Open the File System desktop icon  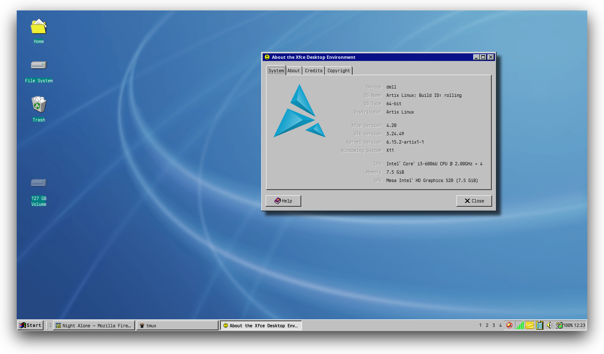coord(38,65)
